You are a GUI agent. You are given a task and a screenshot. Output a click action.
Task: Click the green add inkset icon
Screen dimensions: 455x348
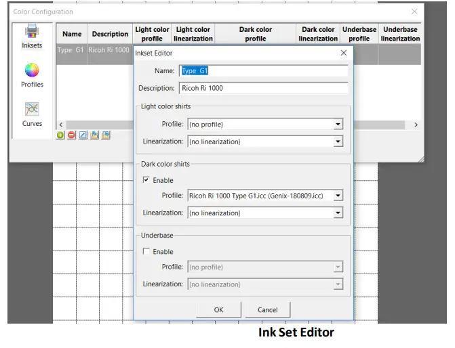tap(60, 135)
